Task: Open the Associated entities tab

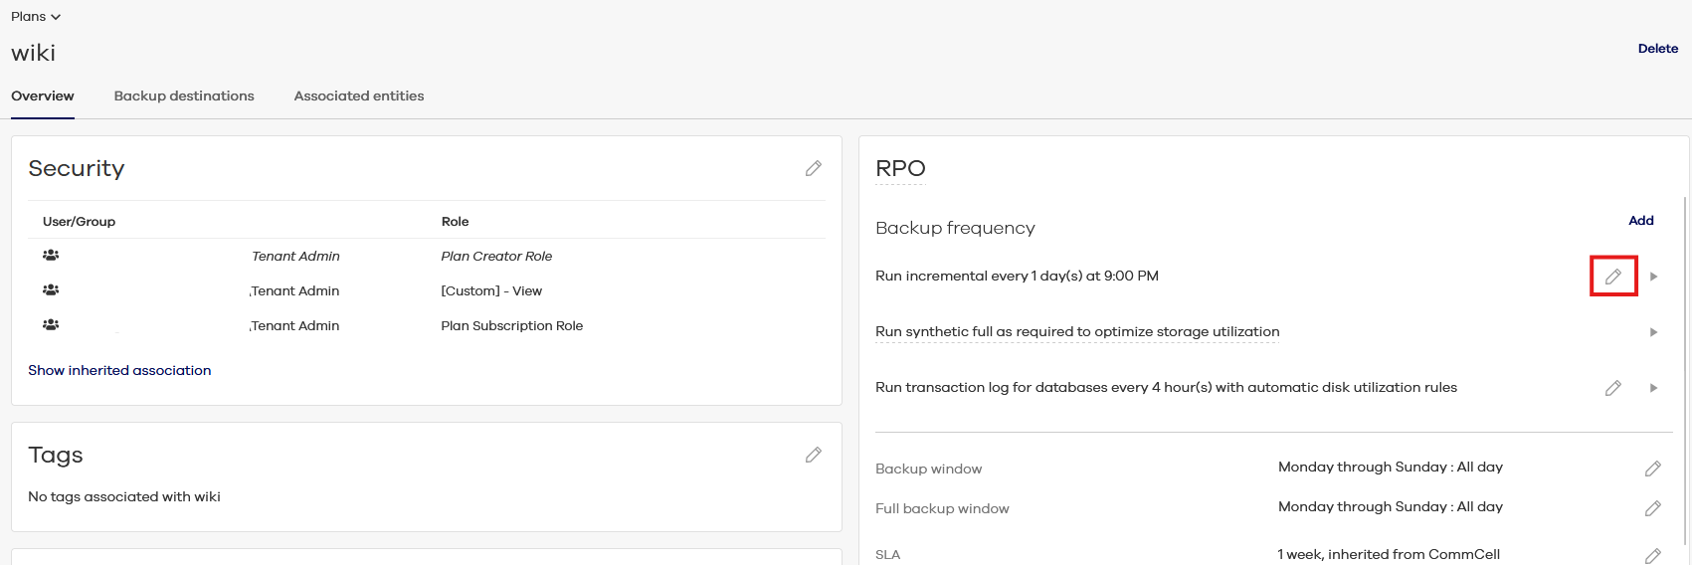Action: (359, 96)
